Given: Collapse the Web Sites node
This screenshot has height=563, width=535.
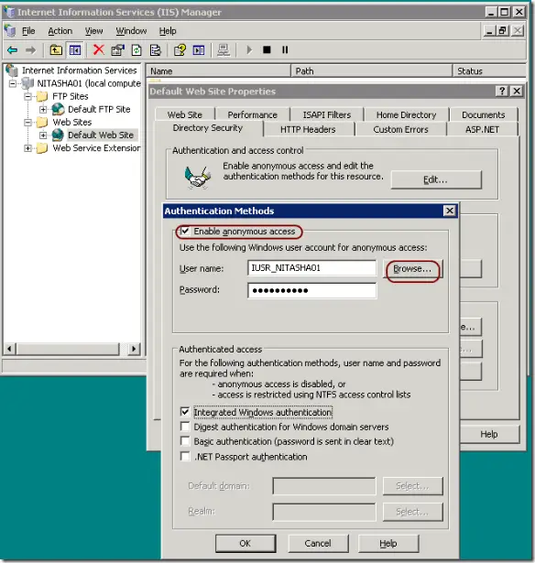Looking at the screenshot, I should [27, 123].
